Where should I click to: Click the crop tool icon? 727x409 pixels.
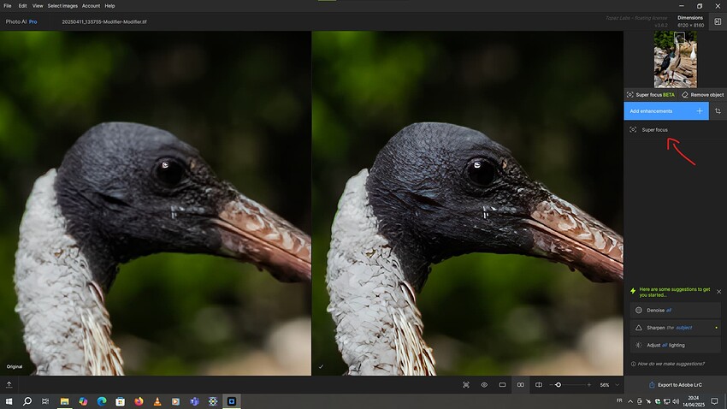pos(718,111)
